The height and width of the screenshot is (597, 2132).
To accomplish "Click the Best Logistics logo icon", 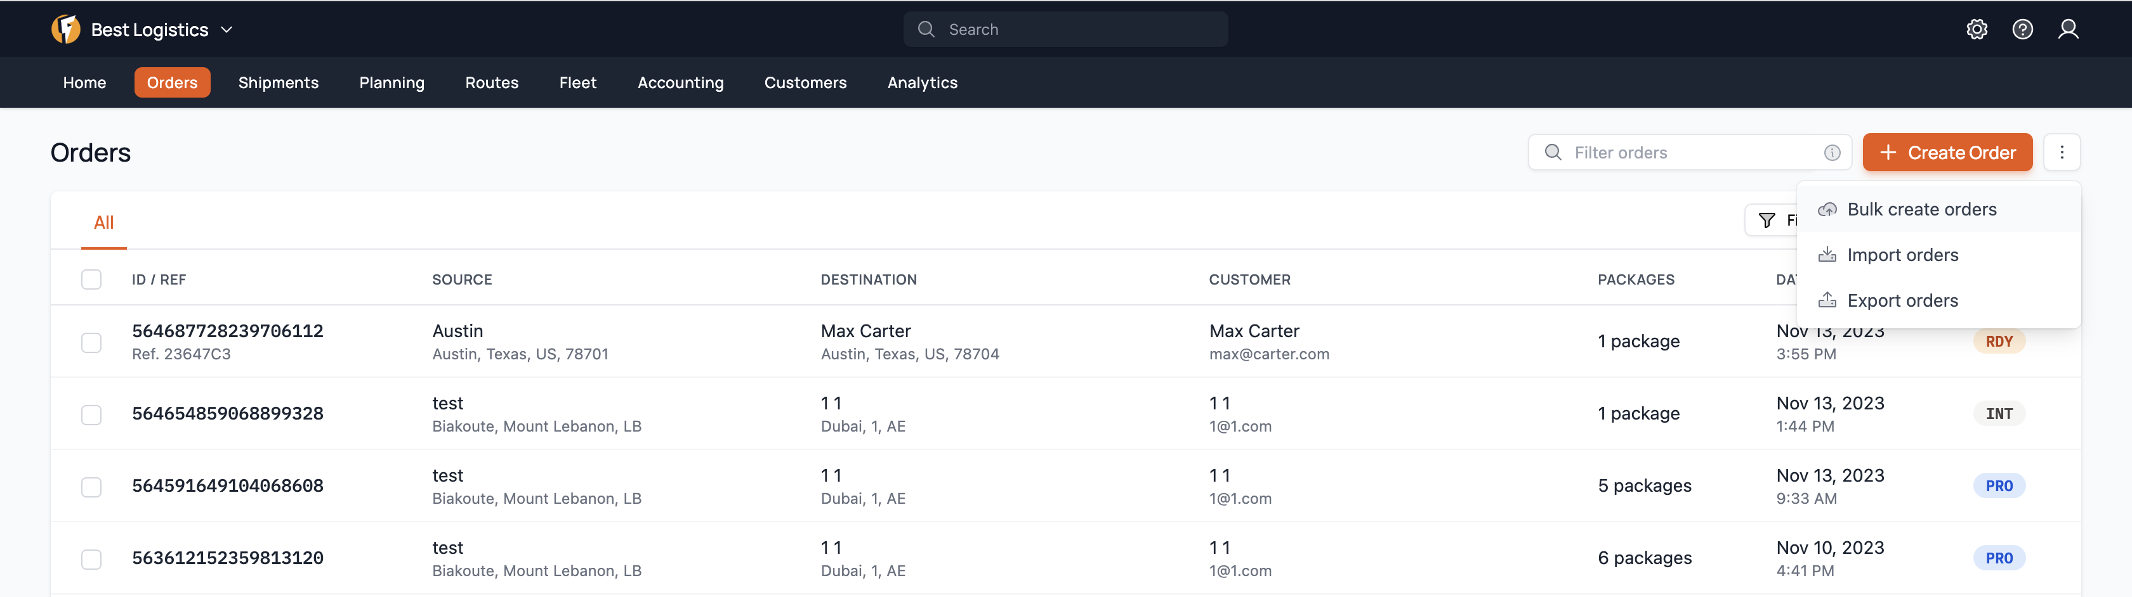I will click(x=66, y=30).
